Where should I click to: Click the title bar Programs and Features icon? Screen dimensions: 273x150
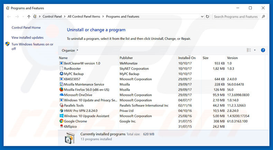(x=8, y=8)
